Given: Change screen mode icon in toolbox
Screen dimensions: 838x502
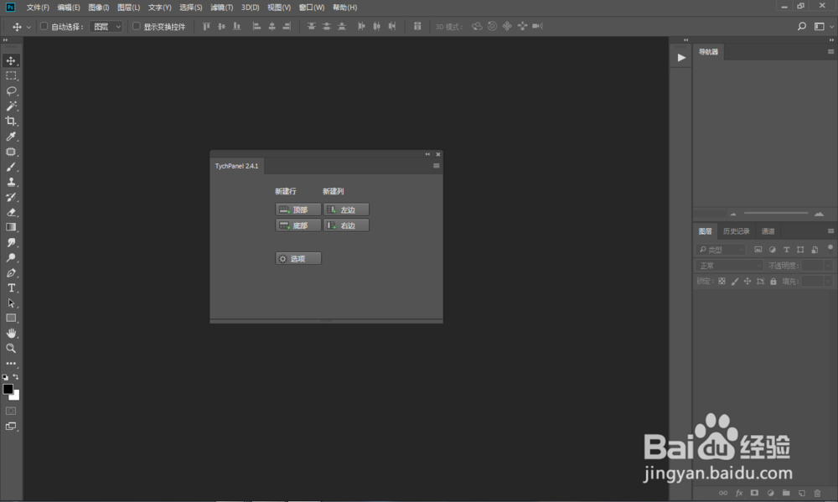Looking at the screenshot, I should 11,426.
